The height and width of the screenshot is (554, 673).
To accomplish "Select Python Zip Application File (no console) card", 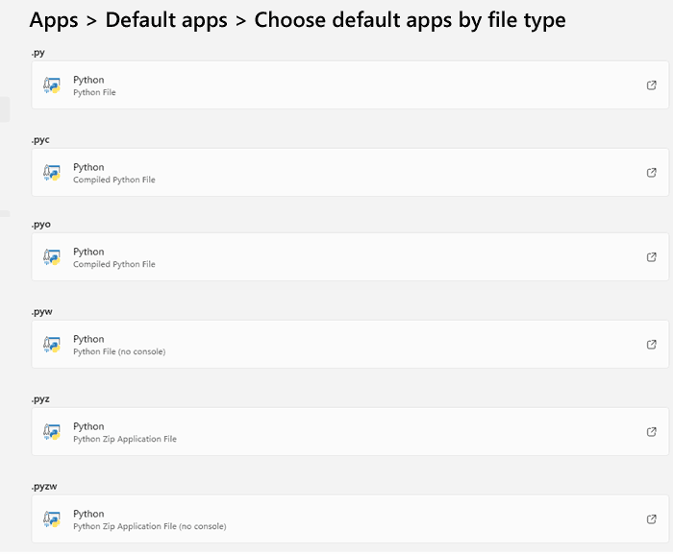I will (350, 518).
